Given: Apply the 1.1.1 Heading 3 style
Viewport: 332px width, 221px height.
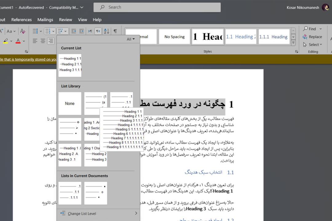Looking at the screenshot, I should (274, 37).
